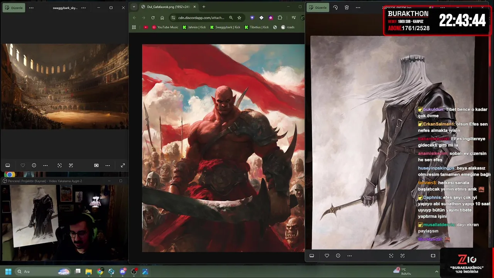Open Task View on the taskbar
Image resolution: width=494 pixels, height=278 pixels.
78,271
